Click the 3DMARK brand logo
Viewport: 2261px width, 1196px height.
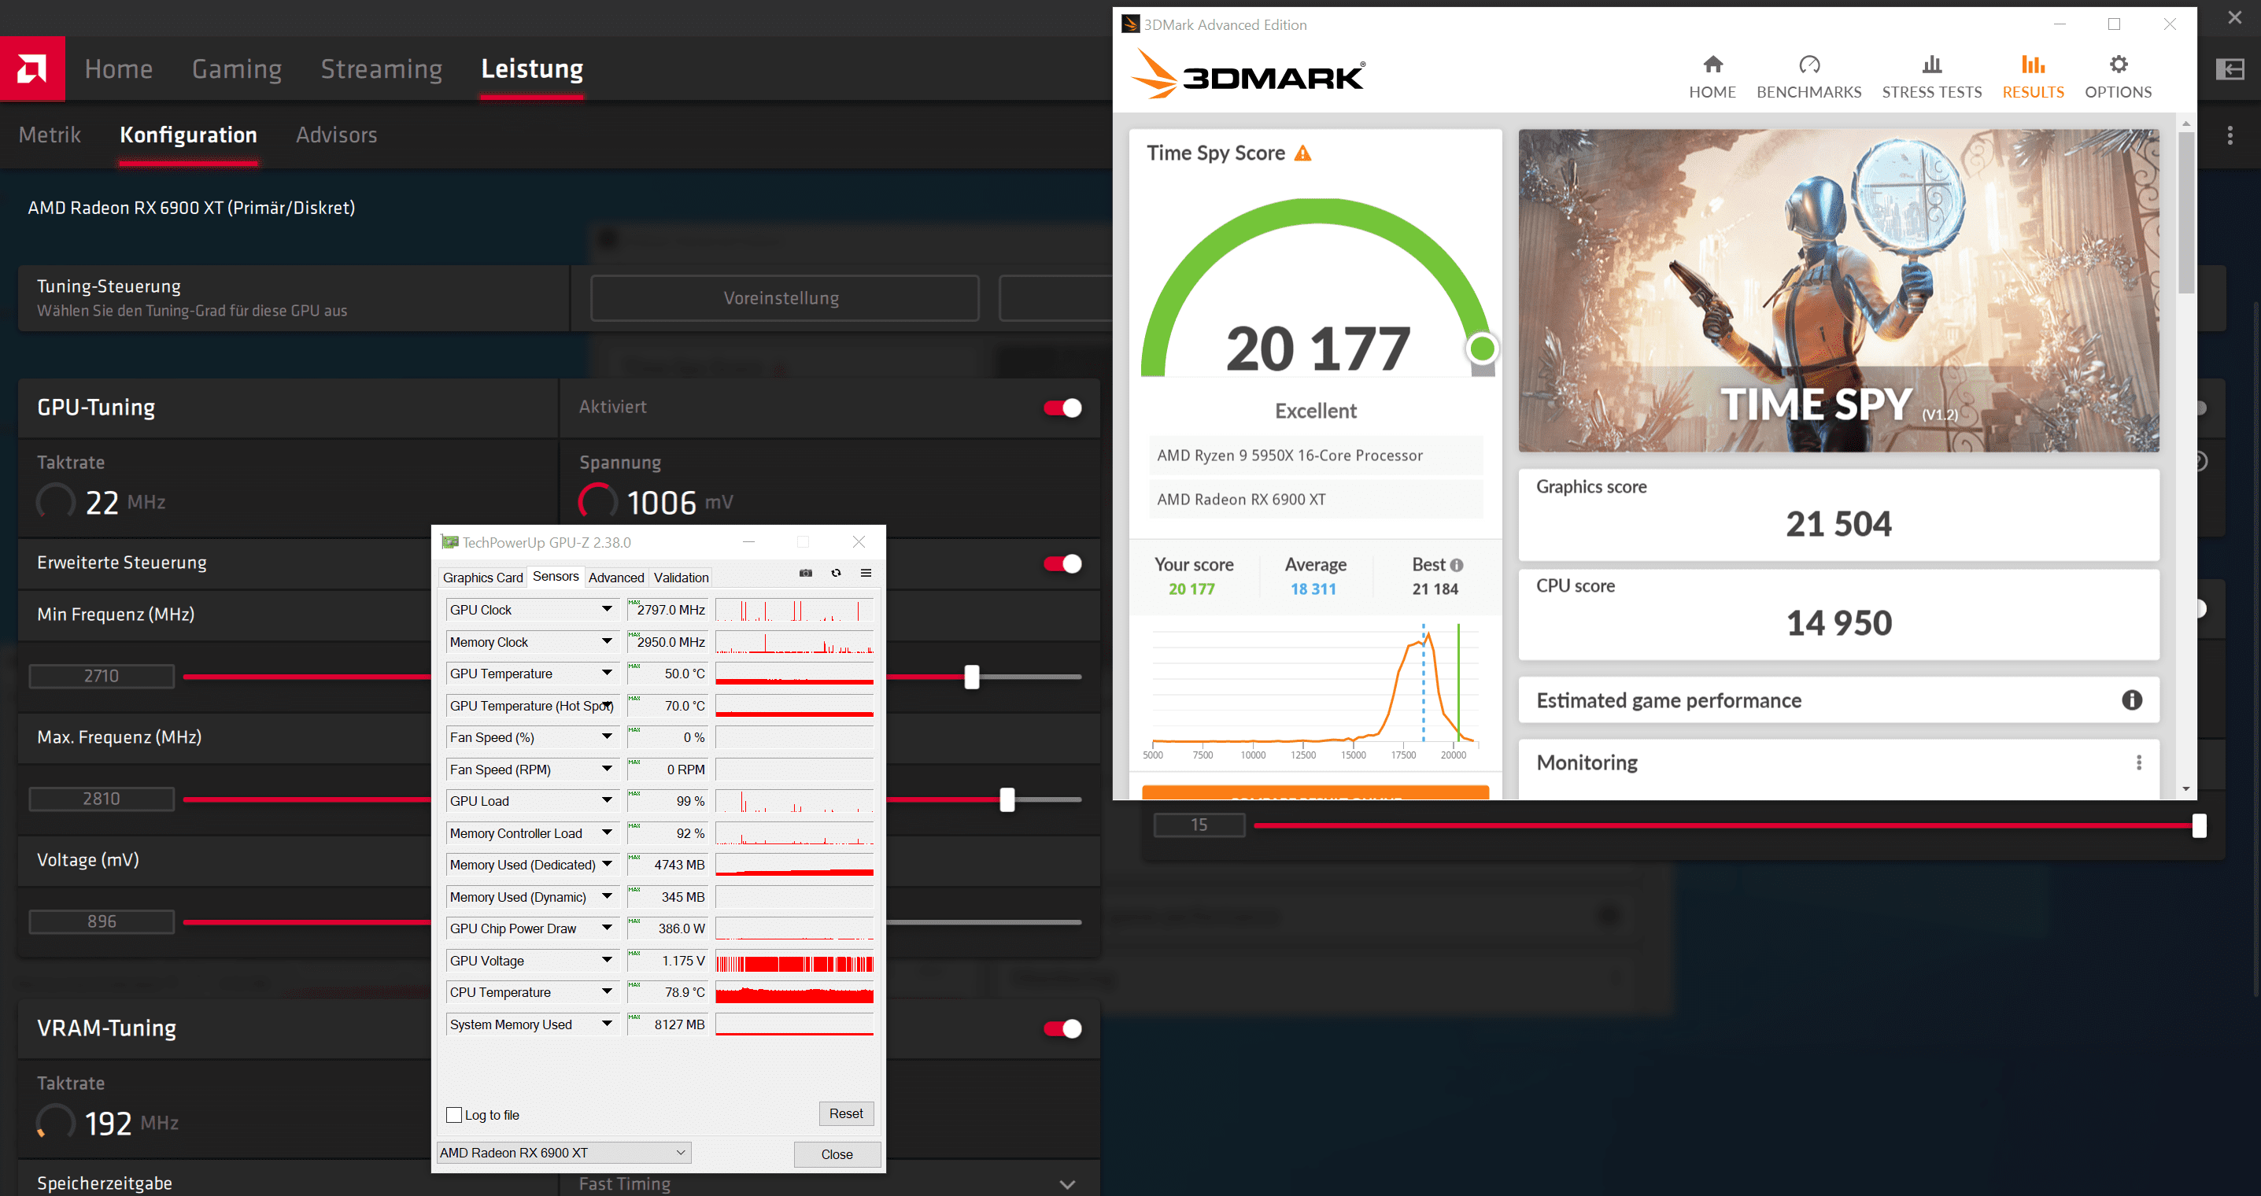click(x=1248, y=74)
